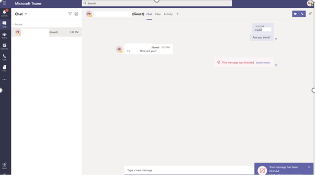This screenshot has width=315, height=190.
Task: Switch to the Files tab
Action: click(x=158, y=14)
